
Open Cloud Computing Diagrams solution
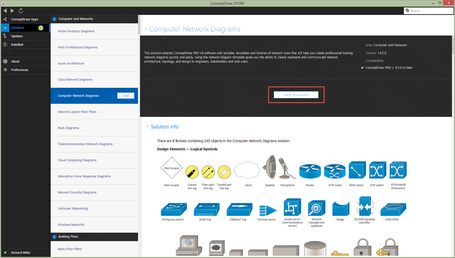point(94,160)
